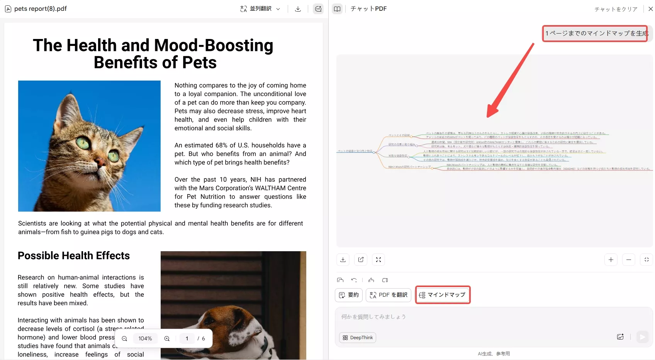Click the PDF title 'The Health and Mood-Boosting Benefits of Pets'
The height and width of the screenshot is (360, 655).
[x=153, y=54]
